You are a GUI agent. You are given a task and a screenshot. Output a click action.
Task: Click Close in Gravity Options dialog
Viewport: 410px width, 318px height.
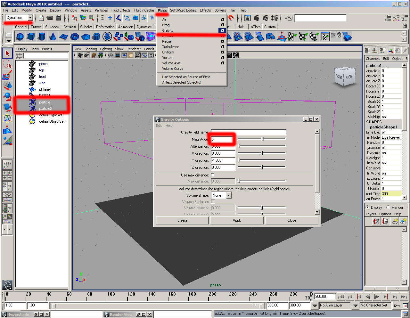click(x=292, y=220)
